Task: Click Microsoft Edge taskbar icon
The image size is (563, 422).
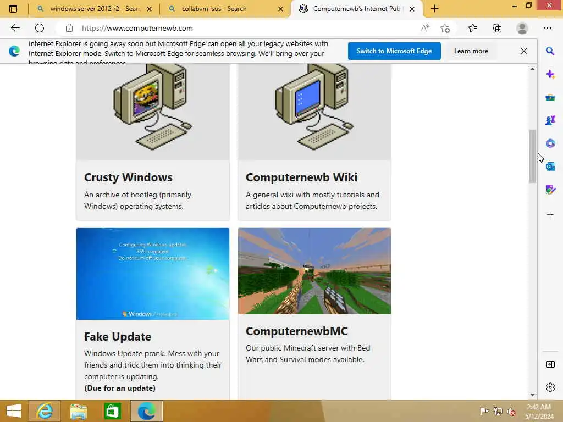Action: (146, 411)
